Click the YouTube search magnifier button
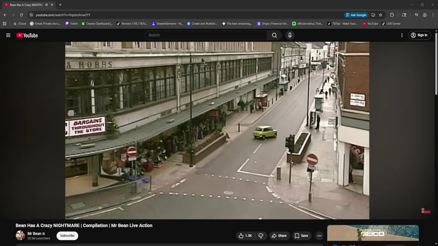Screen dimensions: 438x246 click(274, 35)
